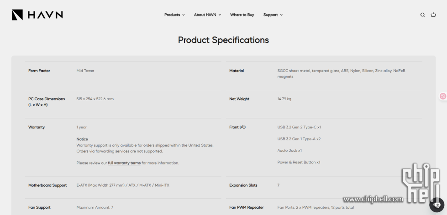The image size is (447, 215).
Task: Expand the Products menu chevron
Action: (184, 15)
